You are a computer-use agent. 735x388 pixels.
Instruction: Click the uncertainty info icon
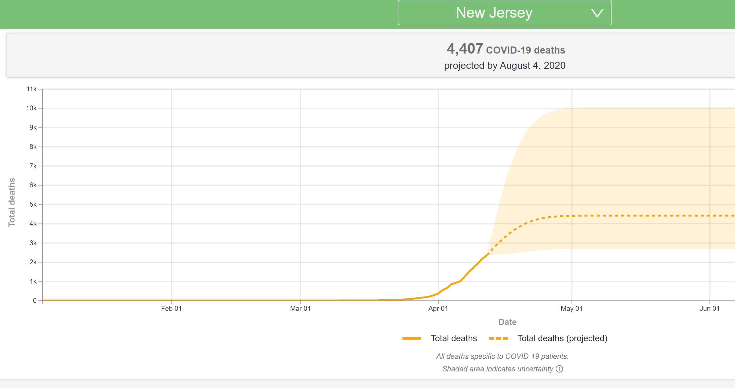coord(559,369)
